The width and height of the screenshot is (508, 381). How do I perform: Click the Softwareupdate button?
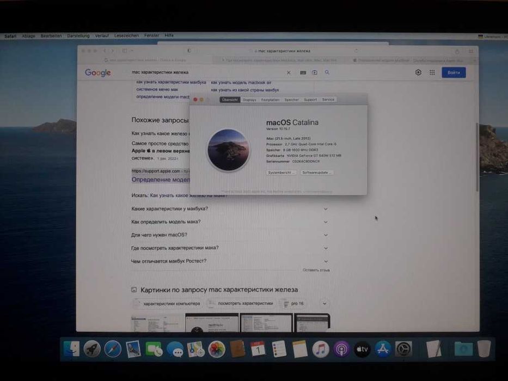click(x=316, y=173)
